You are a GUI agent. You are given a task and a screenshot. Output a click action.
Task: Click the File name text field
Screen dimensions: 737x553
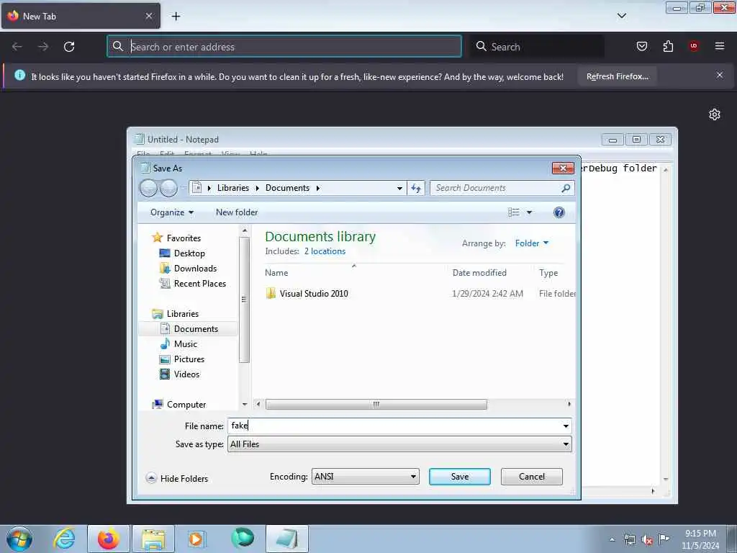point(394,426)
